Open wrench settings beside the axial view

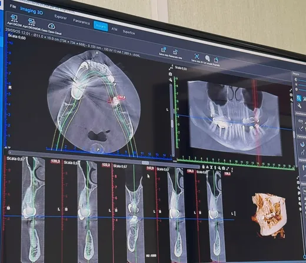tap(171, 79)
